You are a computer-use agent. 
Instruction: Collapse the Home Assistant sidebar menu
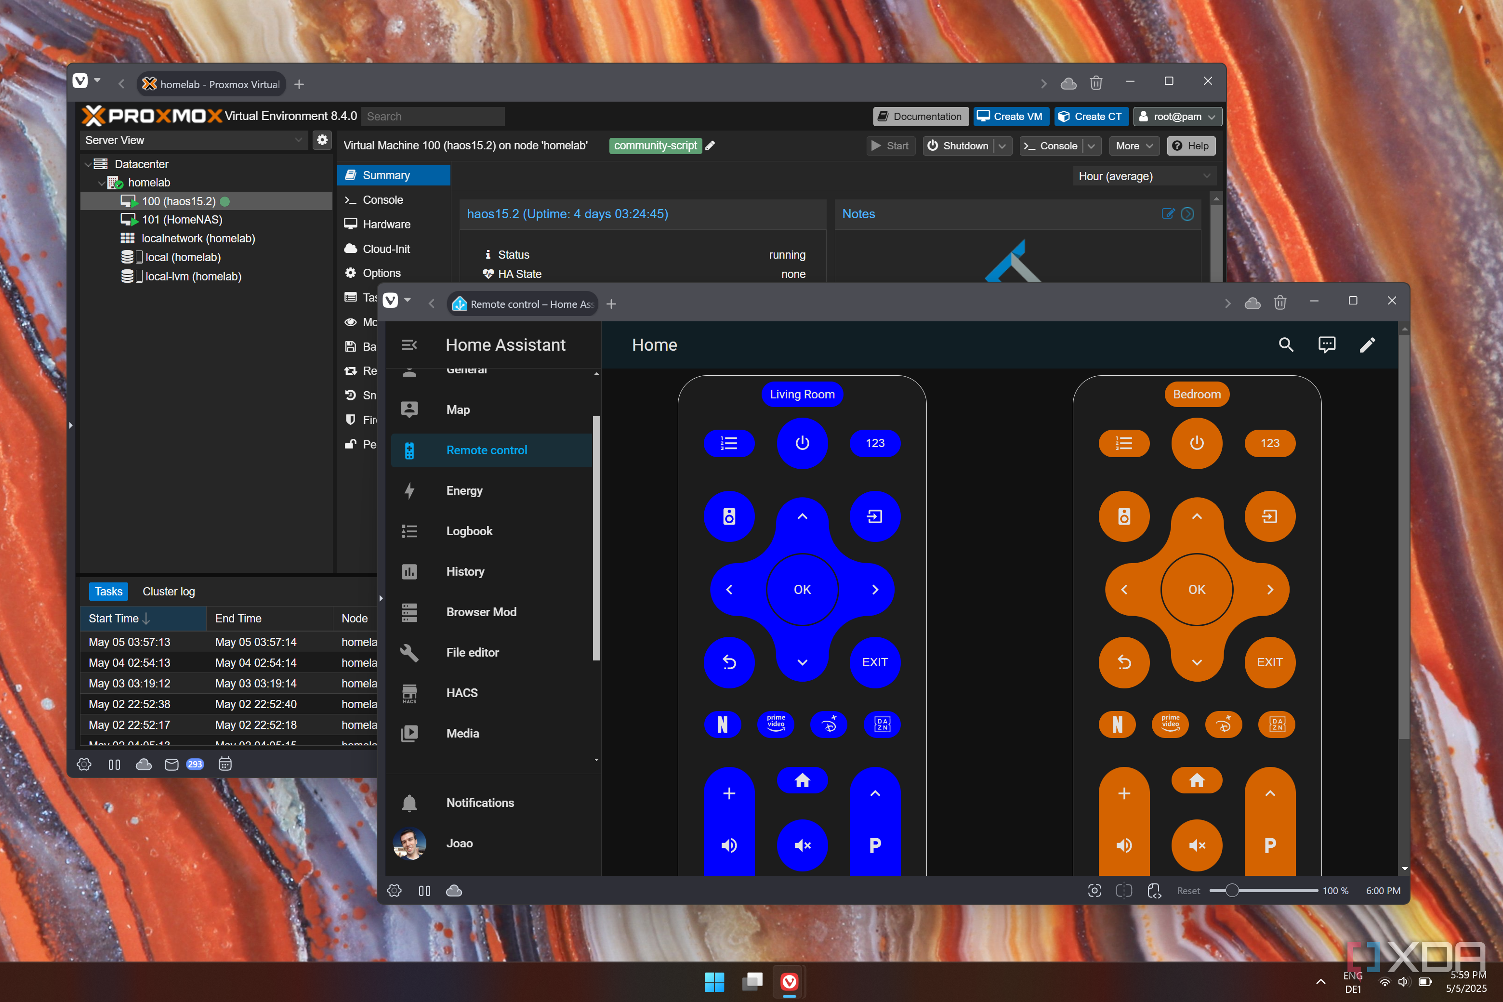[409, 345]
